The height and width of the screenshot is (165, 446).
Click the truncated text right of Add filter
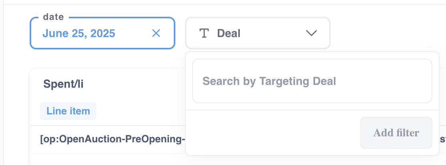[x=443, y=139]
